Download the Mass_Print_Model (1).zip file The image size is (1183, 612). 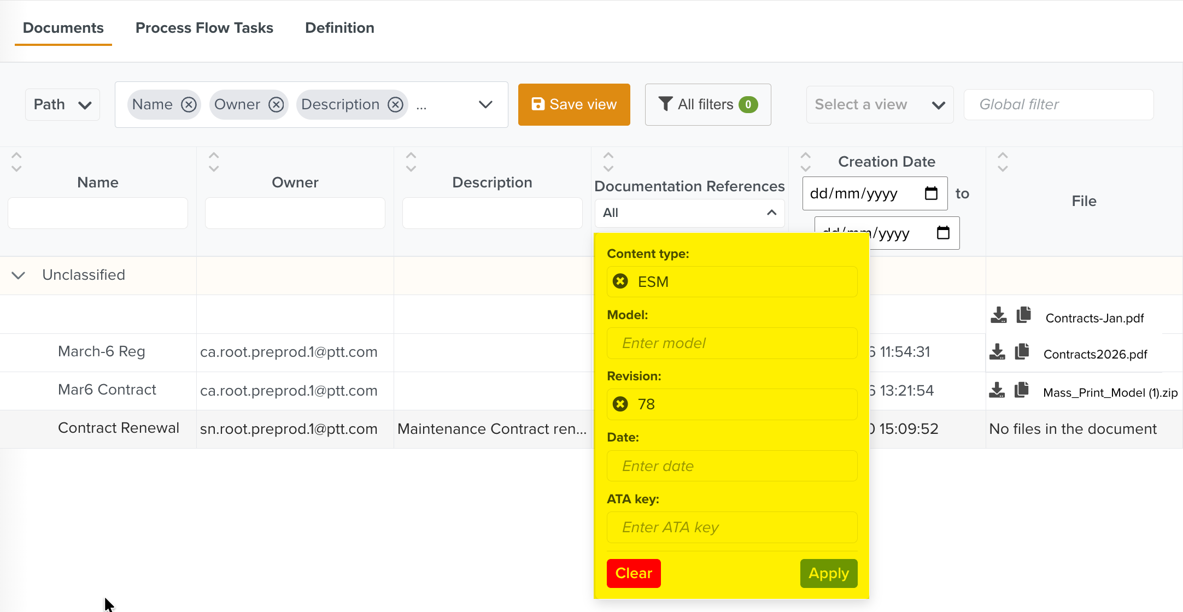[997, 390]
